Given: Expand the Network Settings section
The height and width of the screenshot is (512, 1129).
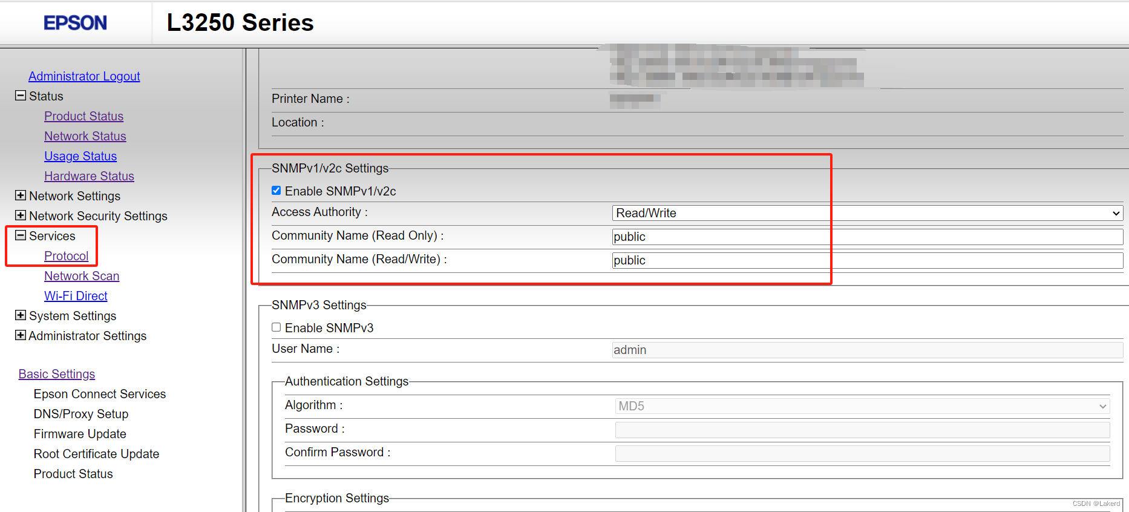Looking at the screenshot, I should pyautogui.click(x=21, y=195).
